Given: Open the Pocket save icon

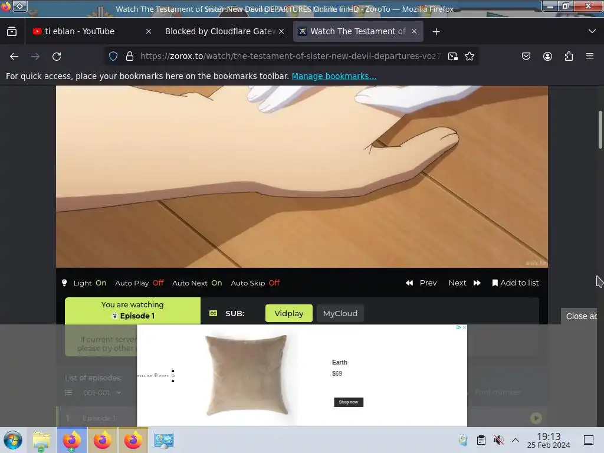Looking at the screenshot, I should point(526,56).
